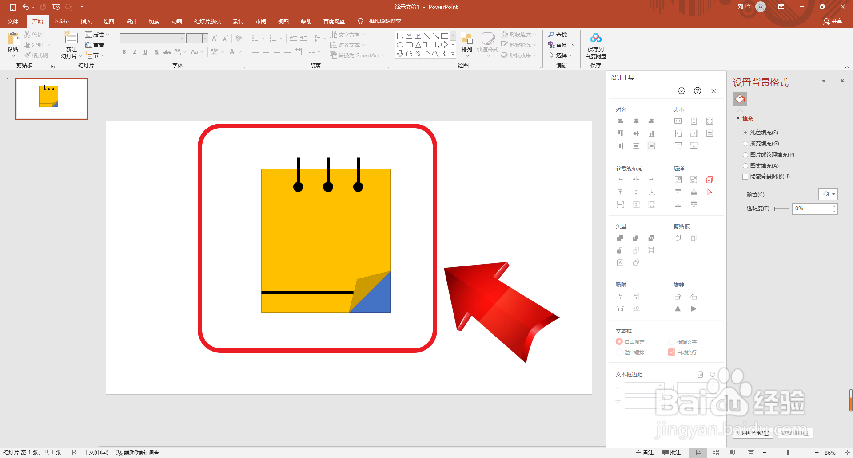Click the Save icon in the quick access toolbar
The image size is (853, 458).
(13, 7)
